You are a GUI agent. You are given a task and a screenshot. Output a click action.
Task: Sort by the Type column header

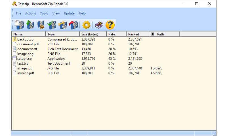(x=62, y=34)
